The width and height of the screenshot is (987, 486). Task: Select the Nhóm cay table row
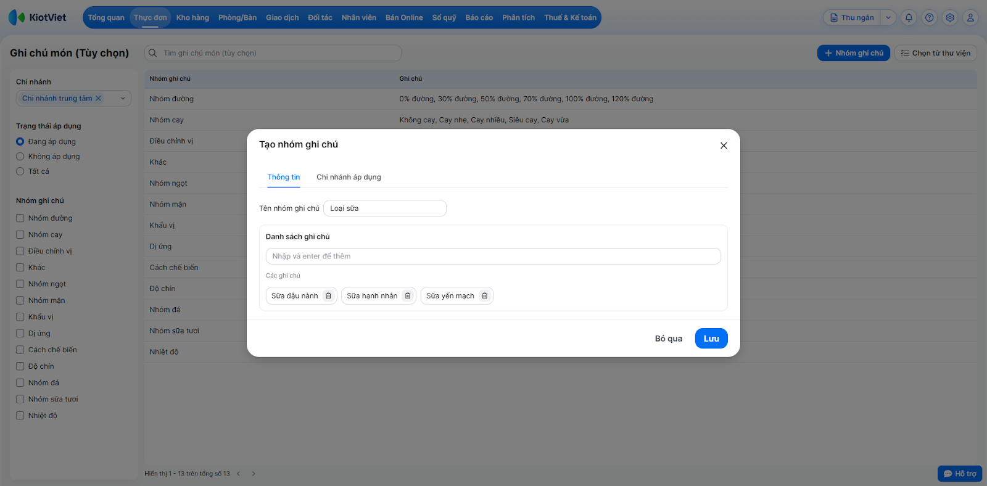561,120
